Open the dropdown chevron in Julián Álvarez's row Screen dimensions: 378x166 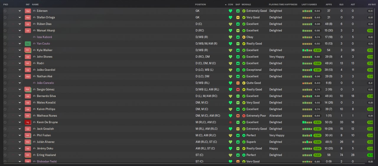20,142
